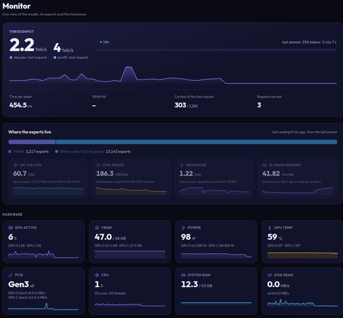This screenshot has width=343, height=318.
Task: Click the memory icon beside SYSTEM RAM
Action: [183, 275]
